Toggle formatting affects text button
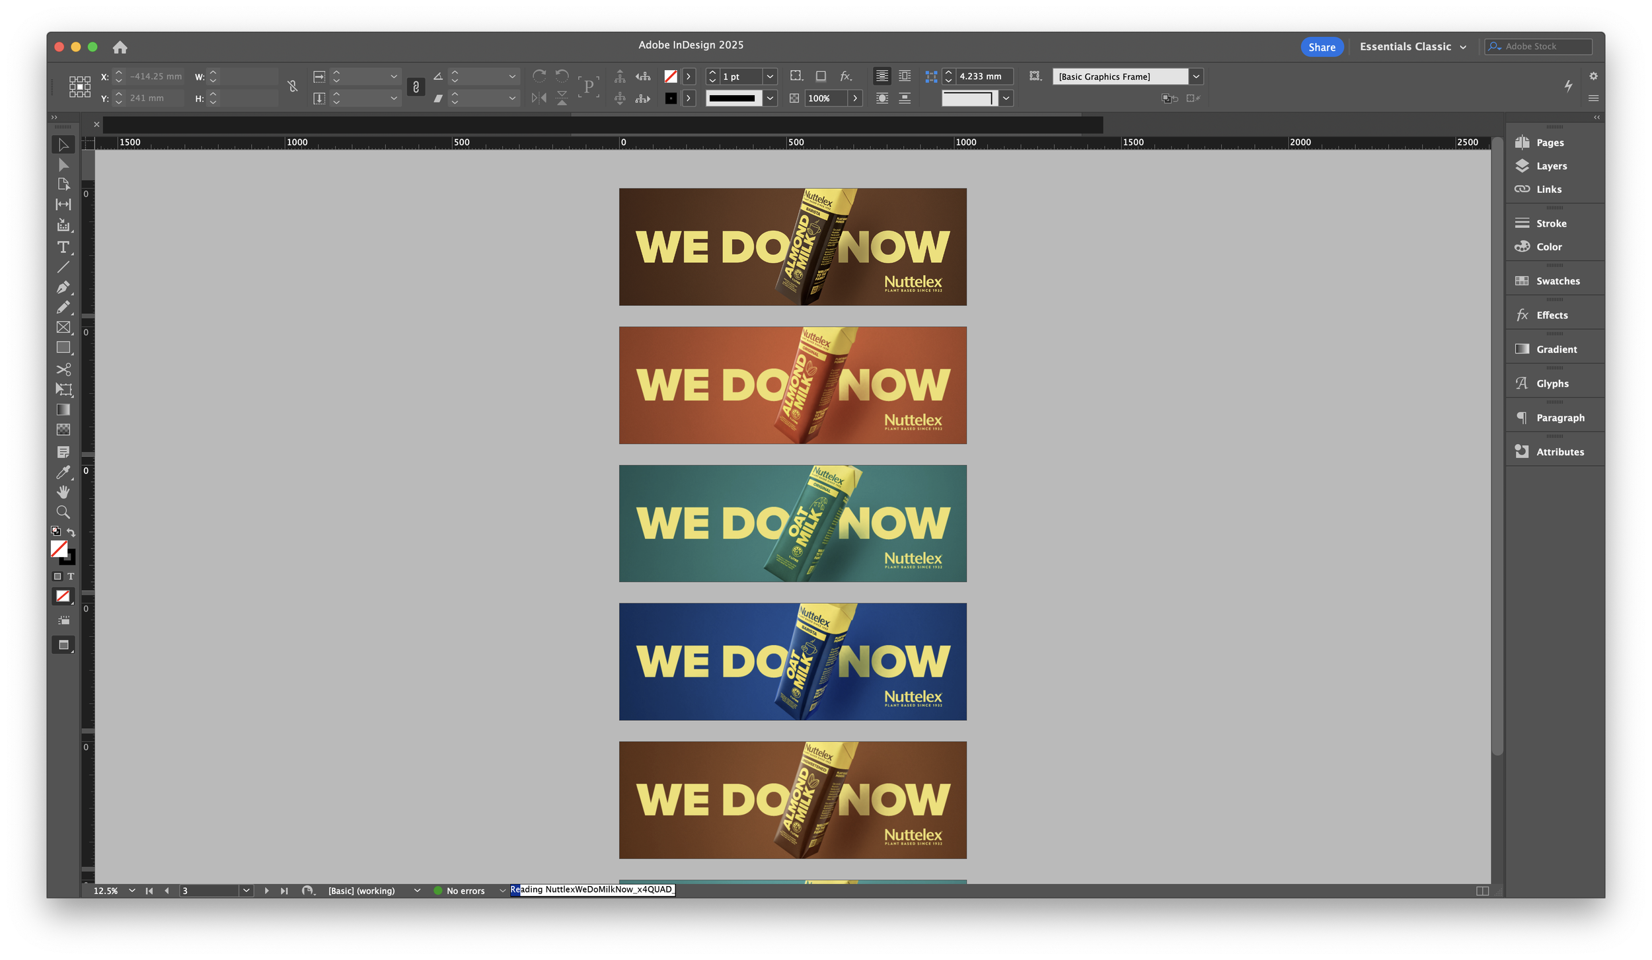This screenshot has height=960, width=1652. [71, 576]
